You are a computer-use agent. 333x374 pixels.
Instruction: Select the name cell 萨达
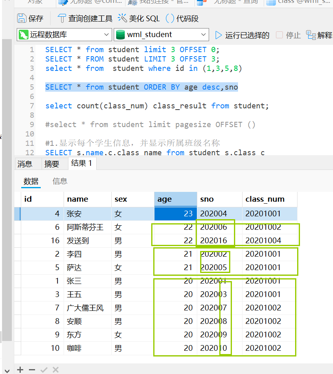(x=88, y=267)
